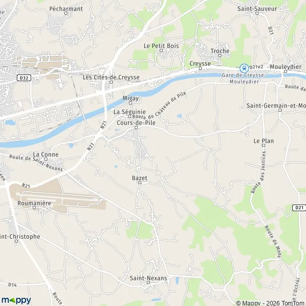Click the Creysse town label

tap(200, 64)
